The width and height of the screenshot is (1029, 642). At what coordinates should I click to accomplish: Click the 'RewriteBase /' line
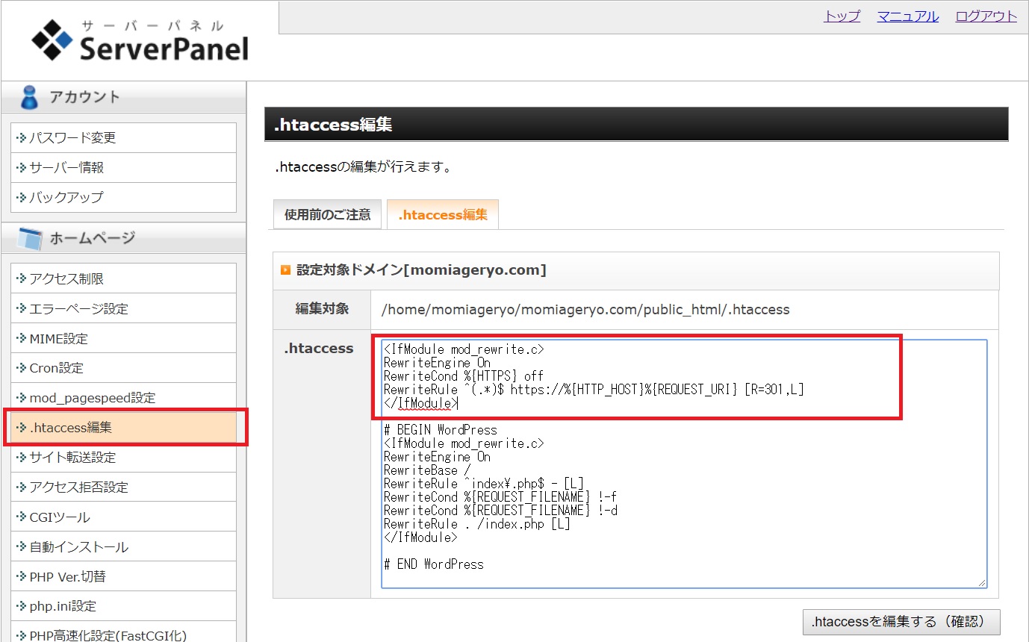click(427, 470)
